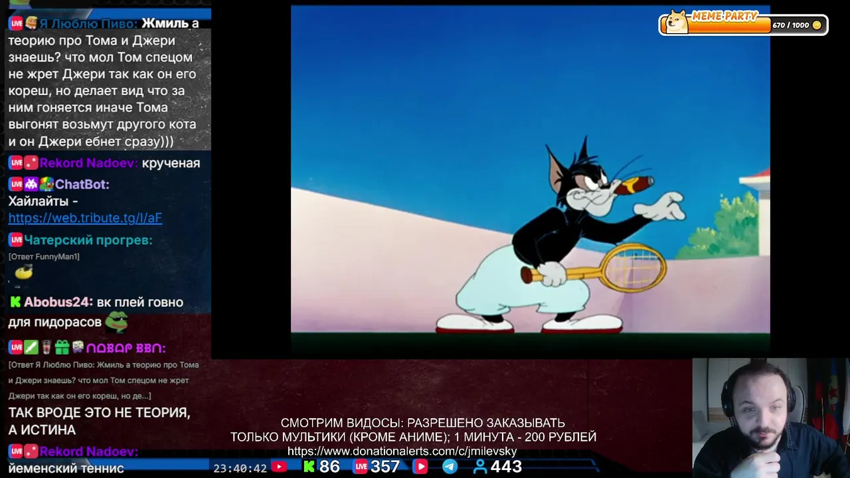Viewport: 850px width, 478px height.
Task: Click drink cup badge beside ПОВАР ВВП
Action: pos(46,347)
